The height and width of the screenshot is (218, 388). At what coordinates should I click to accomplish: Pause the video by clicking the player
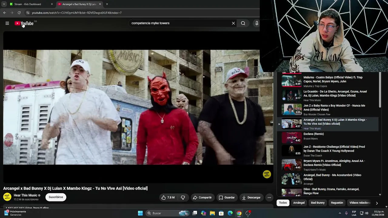(x=138, y=107)
